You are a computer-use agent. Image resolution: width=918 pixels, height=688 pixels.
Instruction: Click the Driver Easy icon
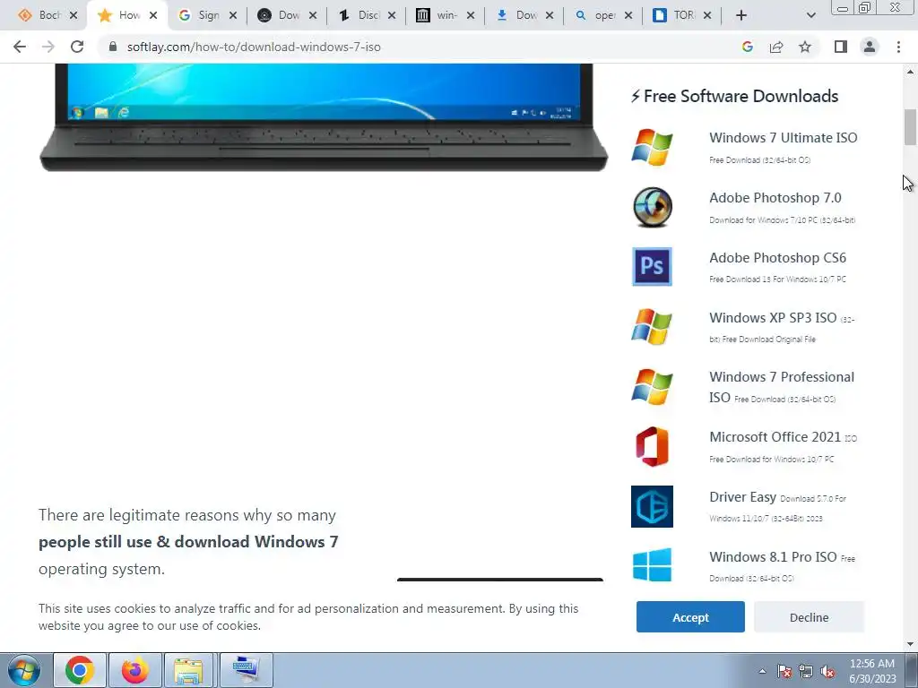[653, 507]
